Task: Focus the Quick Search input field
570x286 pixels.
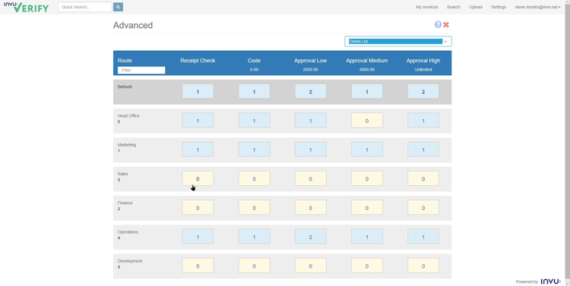Action: click(84, 7)
